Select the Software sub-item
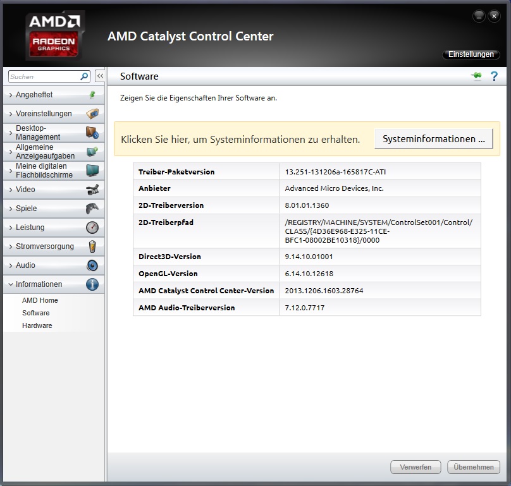511x486 pixels. point(36,313)
